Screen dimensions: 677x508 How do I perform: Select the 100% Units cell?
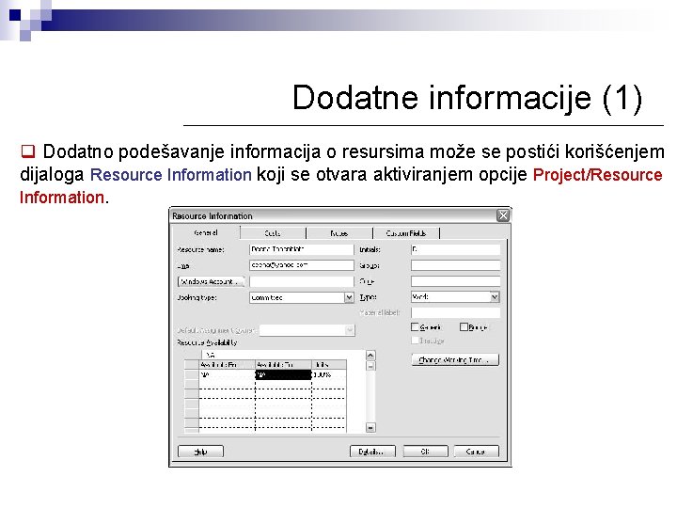pos(329,375)
